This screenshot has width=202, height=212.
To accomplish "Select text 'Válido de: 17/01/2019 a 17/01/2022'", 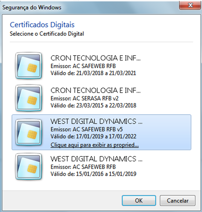I will [93, 136].
